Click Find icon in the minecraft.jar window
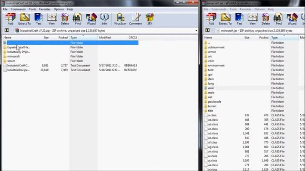 278,19
